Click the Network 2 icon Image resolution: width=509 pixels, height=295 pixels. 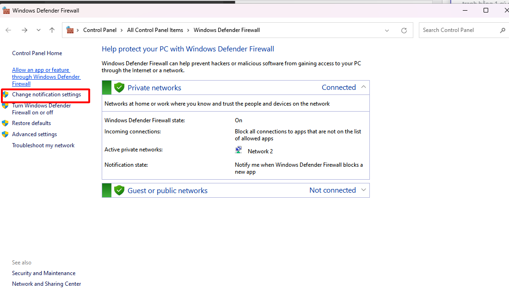point(239,150)
